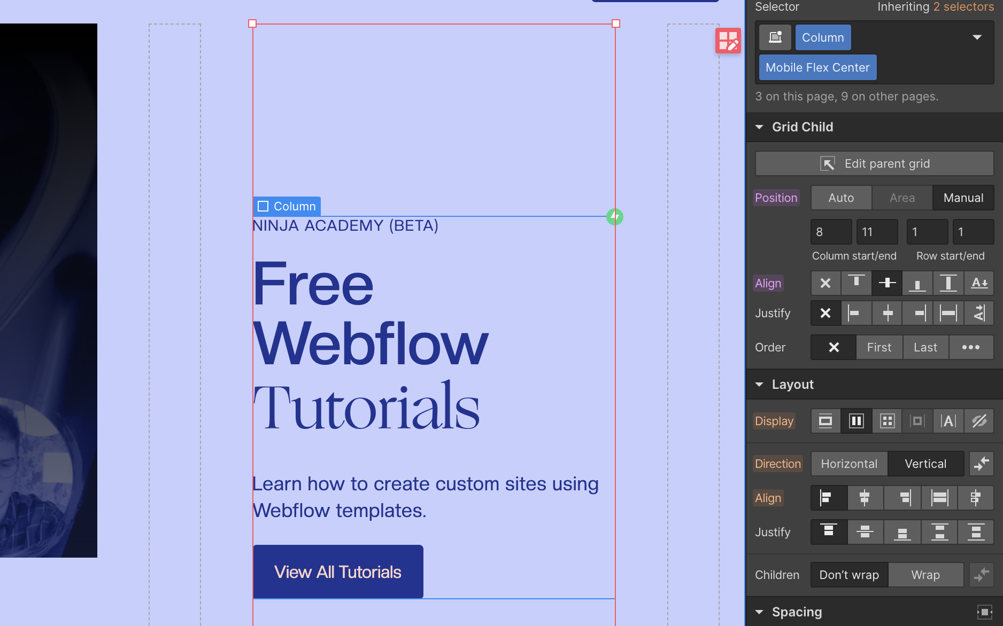Set grid position to Area

click(902, 198)
